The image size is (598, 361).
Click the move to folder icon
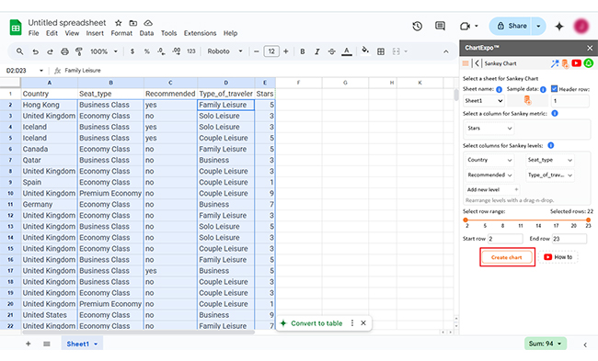133,23
